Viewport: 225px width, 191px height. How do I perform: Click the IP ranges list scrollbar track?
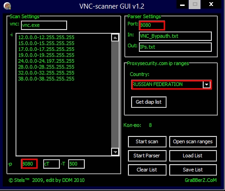(x=115, y=95)
